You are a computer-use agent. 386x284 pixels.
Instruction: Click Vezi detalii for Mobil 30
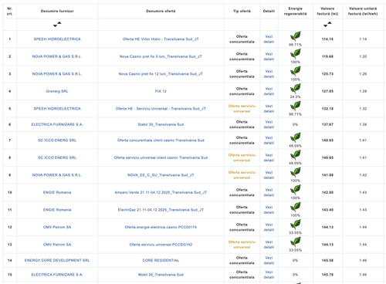tap(269, 275)
